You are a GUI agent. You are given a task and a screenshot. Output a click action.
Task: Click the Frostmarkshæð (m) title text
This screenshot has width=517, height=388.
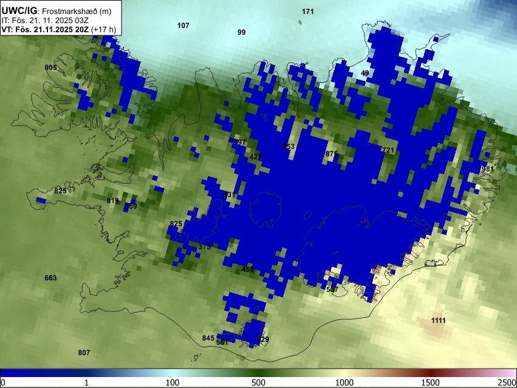[x=77, y=11]
